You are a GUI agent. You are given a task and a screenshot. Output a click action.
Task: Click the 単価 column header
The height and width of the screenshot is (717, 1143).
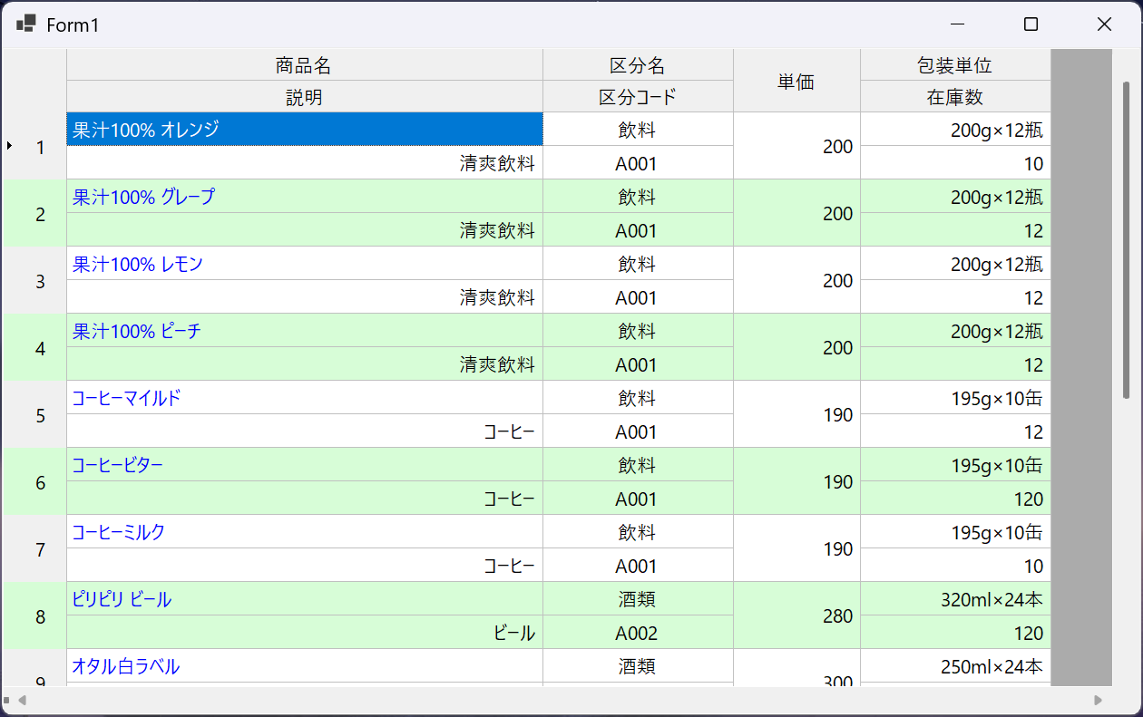point(796,81)
